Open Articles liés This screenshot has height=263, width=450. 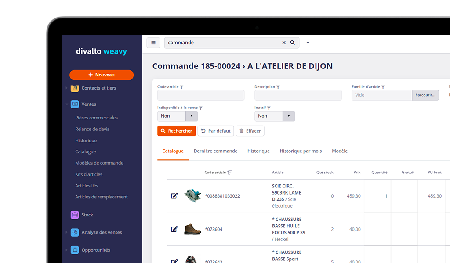pos(87,186)
